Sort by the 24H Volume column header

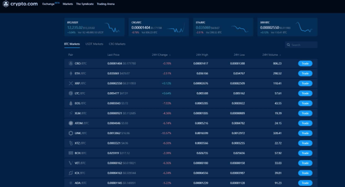coord(271,55)
